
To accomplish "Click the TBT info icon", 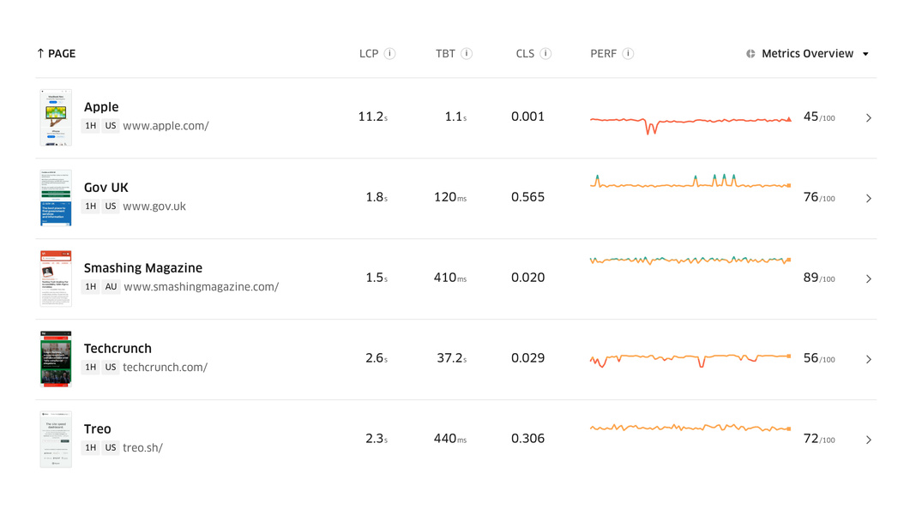I will pos(467,54).
